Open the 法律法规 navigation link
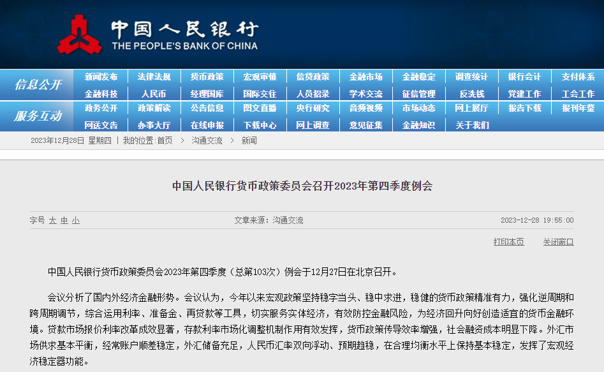604x372 pixels. pos(153,76)
